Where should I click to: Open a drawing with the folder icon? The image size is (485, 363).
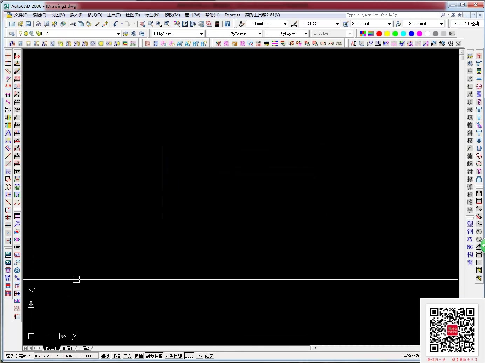[20, 24]
